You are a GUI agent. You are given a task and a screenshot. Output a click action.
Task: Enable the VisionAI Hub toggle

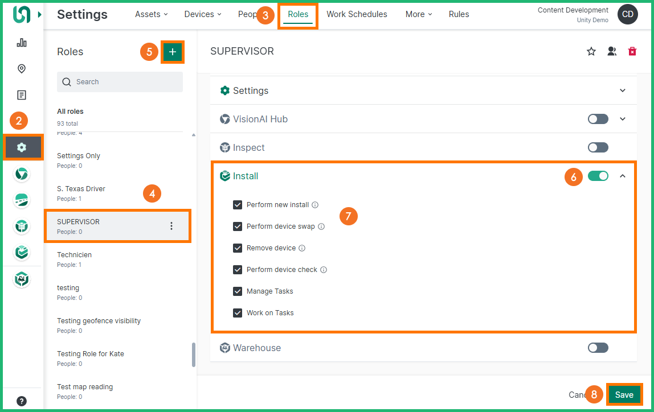598,120
